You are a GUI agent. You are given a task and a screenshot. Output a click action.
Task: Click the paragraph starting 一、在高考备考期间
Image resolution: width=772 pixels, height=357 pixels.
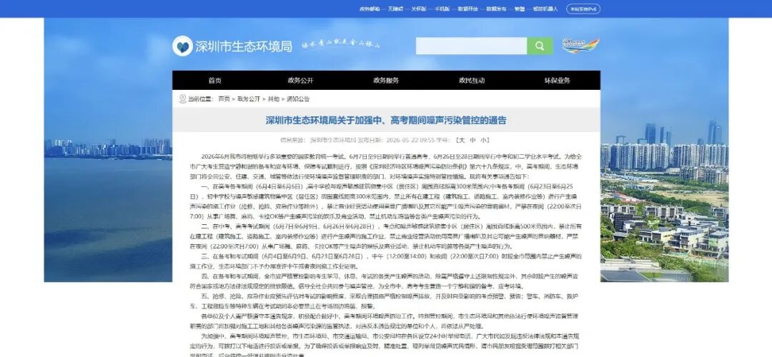tap(386, 201)
